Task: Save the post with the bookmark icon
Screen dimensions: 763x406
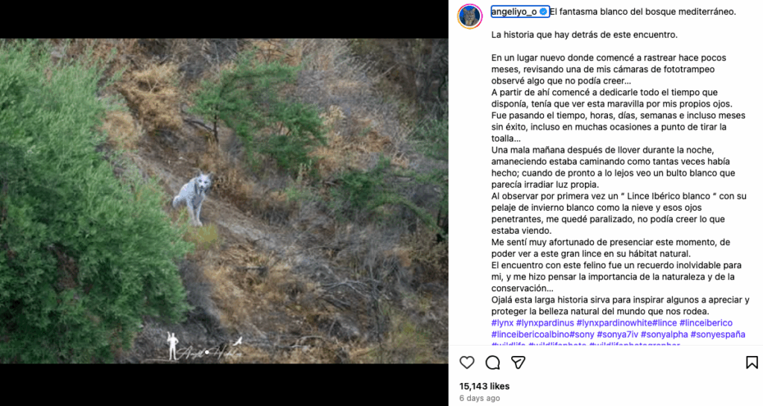Action: pyautogui.click(x=751, y=362)
